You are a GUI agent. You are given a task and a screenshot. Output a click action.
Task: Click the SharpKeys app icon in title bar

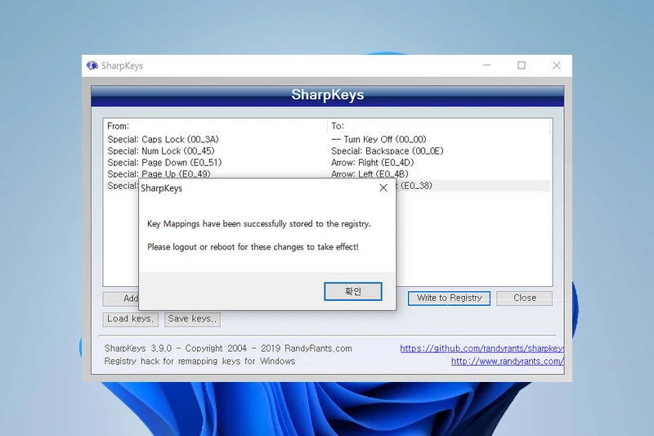pos(92,65)
